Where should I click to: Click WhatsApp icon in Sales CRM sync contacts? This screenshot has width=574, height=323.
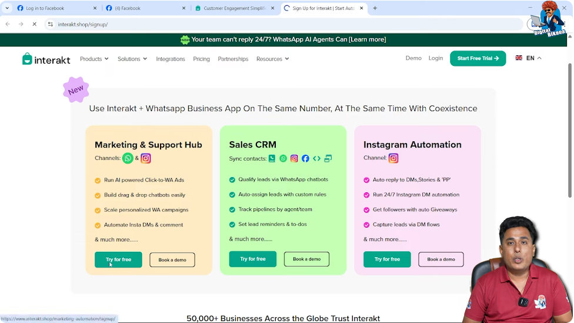(283, 159)
